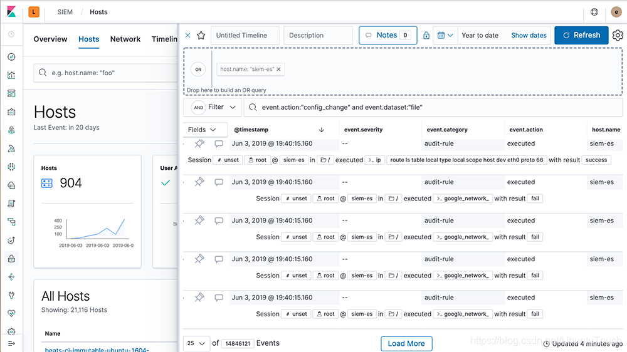Remove the host.name siem-es filter chip
This screenshot has height=352, width=627.
pos(279,69)
